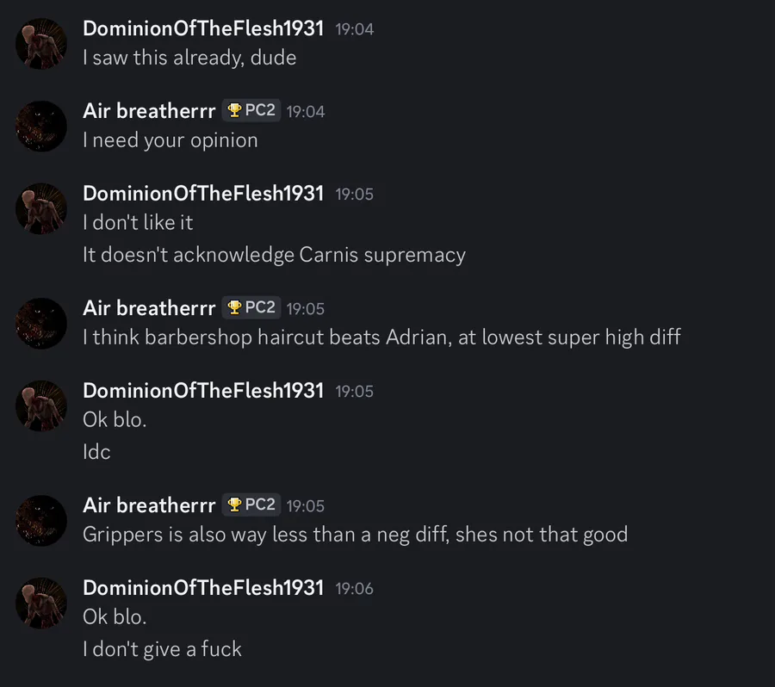Click the avatar next to the Grippers message
The width and height of the screenshot is (775, 687).
pyautogui.click(x=40, y=520)
